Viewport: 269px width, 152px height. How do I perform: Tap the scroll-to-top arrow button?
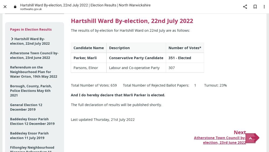tap(250, 138)
